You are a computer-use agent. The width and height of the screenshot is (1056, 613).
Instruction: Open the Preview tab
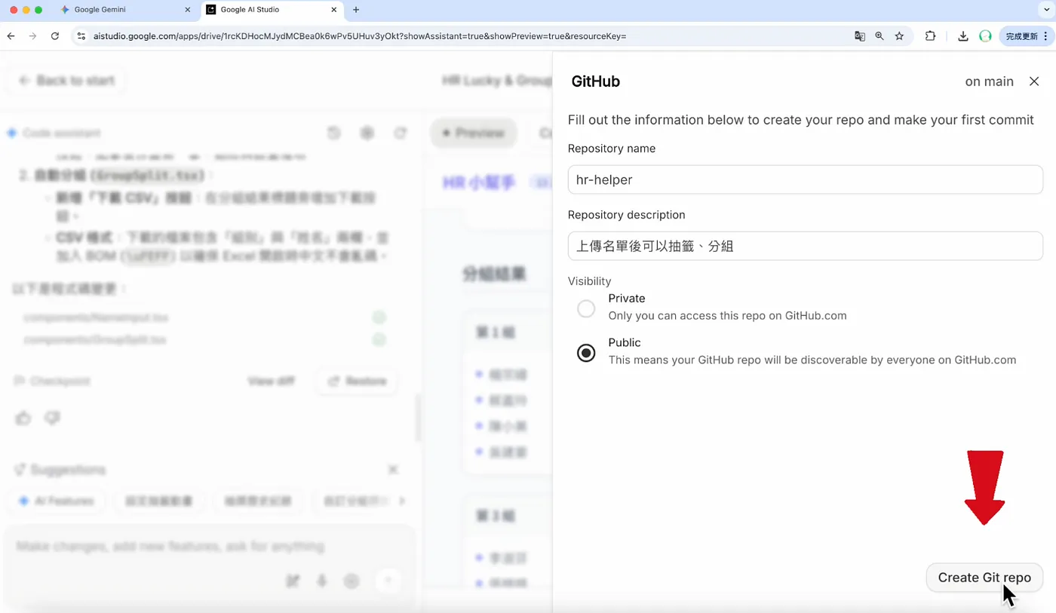coord(473,133)
